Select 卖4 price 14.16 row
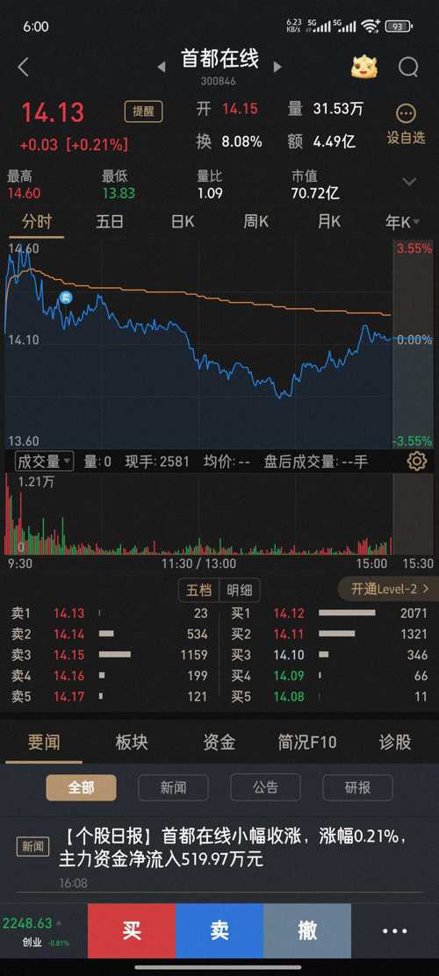The width and height of the screenshot is (439, 976). pyautogui.click(x=111, y=675)
